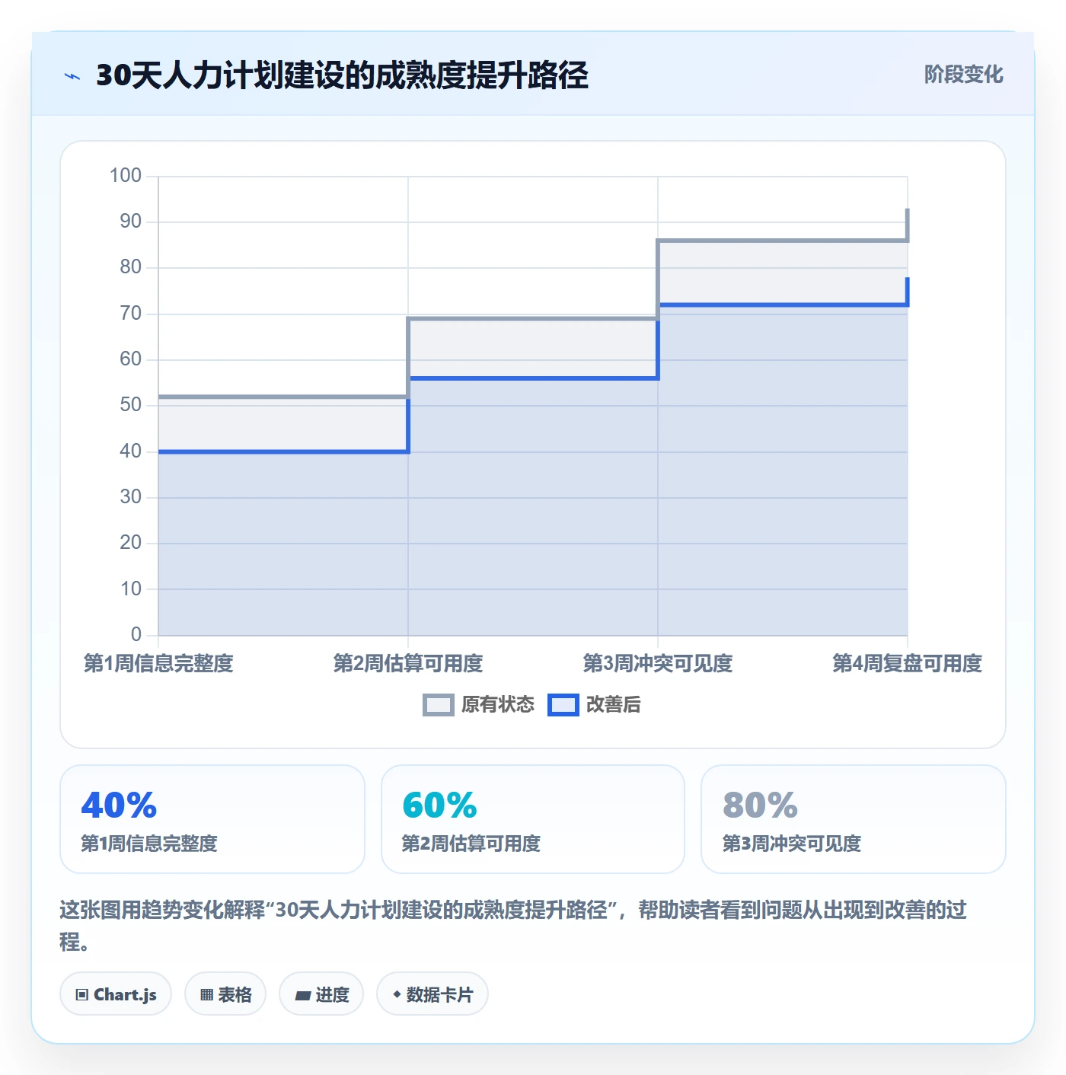1066x1075 pixels.
Task: Open the 进度 tag
Action: 321,994
